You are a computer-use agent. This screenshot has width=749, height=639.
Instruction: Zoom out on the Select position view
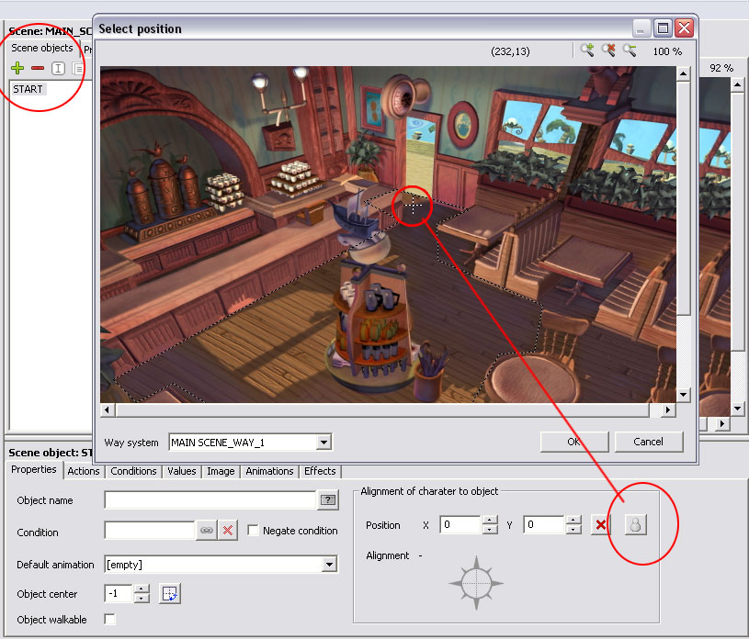tap(630, 50)
